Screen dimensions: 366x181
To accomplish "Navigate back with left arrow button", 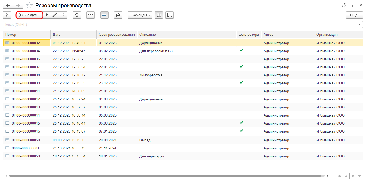I will 8,6.
